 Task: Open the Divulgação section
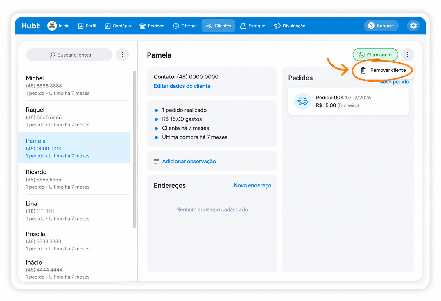290,26
